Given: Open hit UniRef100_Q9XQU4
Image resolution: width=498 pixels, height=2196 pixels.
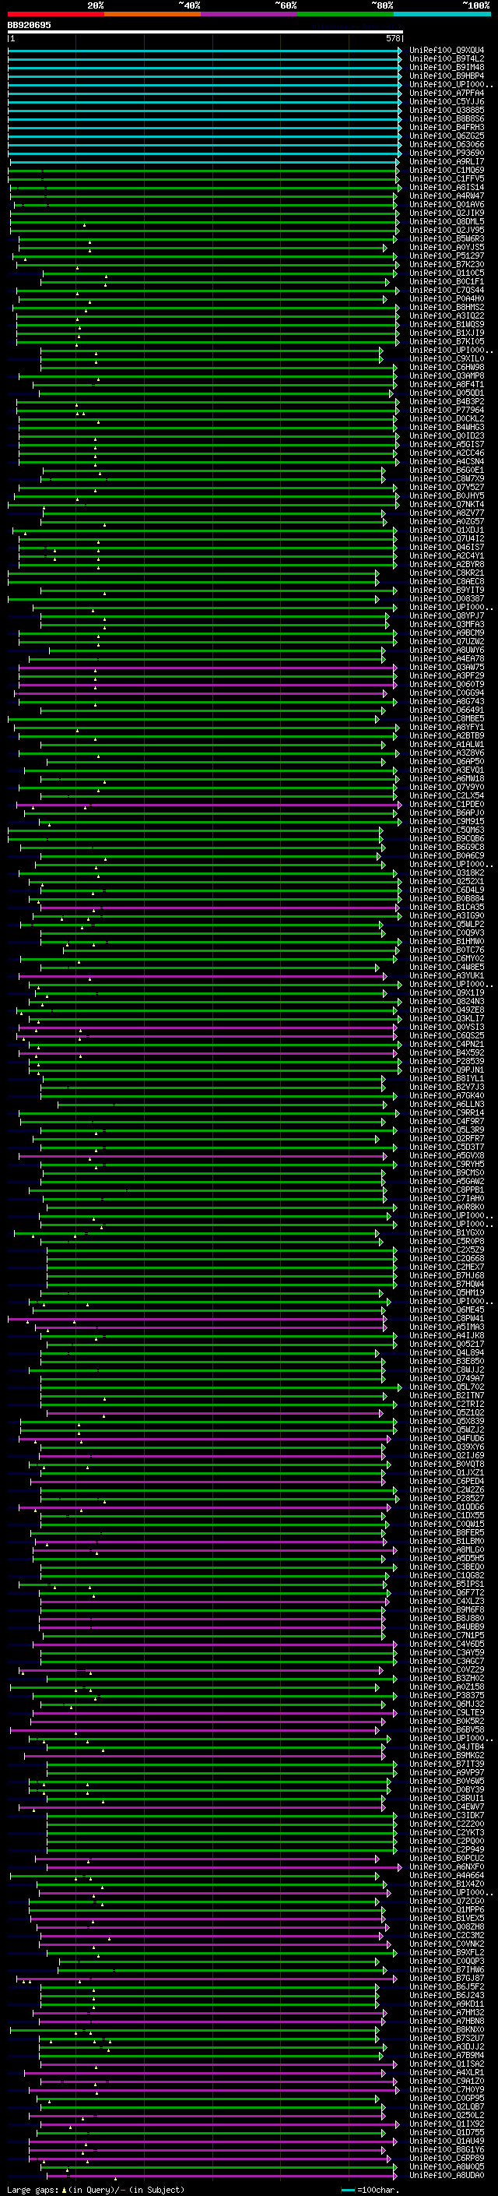Looking at the screenshot, I should pos(446,51).
